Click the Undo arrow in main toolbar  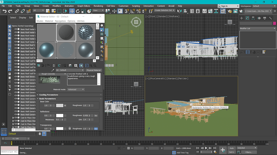point(5,11)
